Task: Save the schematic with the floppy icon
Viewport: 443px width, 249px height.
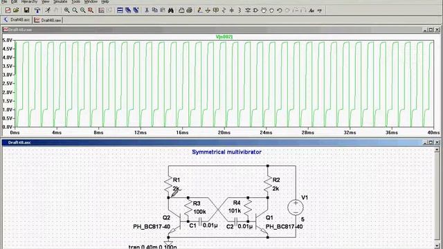Action: (26, 10)
